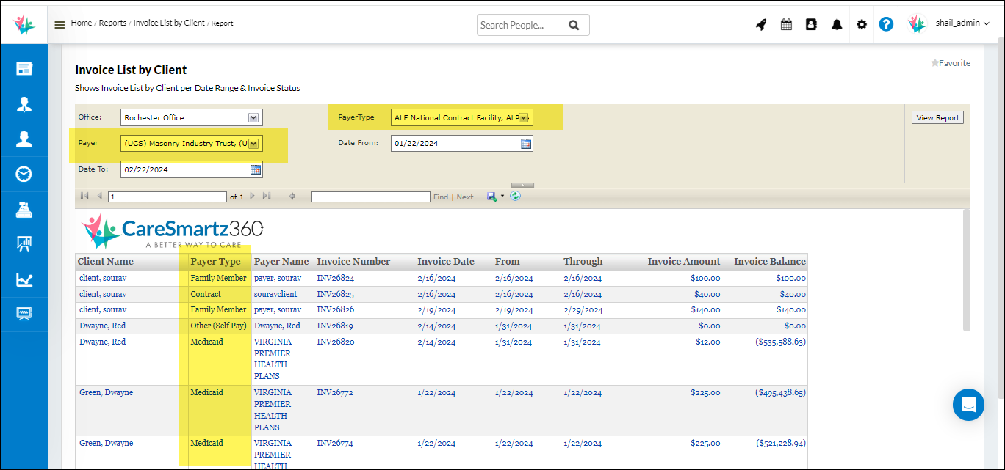Click the rocket icon in top bar
Viewport: 1005px width, 470px height.
(x=761, y=24)
